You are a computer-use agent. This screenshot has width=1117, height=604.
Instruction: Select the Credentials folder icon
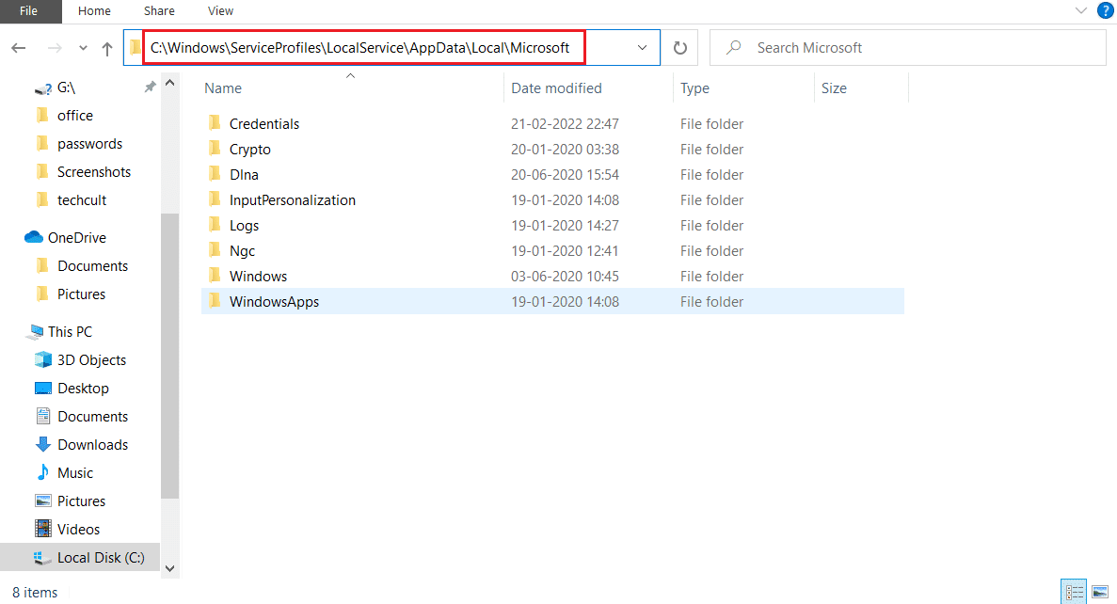(x=215, y=123)
